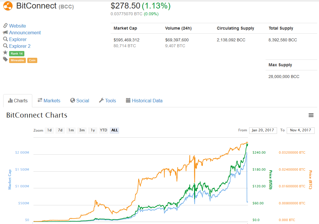319x224 pixels.
Task: Click the bar chart icon in Charts tab
Action: [x=10, y=100]
